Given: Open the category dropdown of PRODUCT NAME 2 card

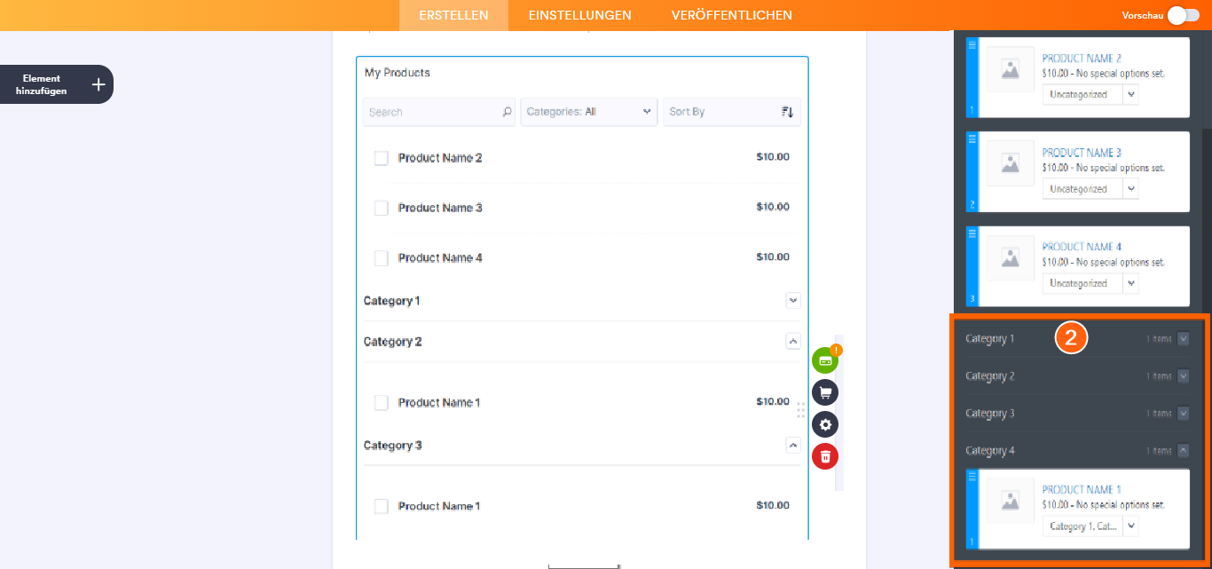Looking at the screenshot, I should click(x=1090, y=94).
